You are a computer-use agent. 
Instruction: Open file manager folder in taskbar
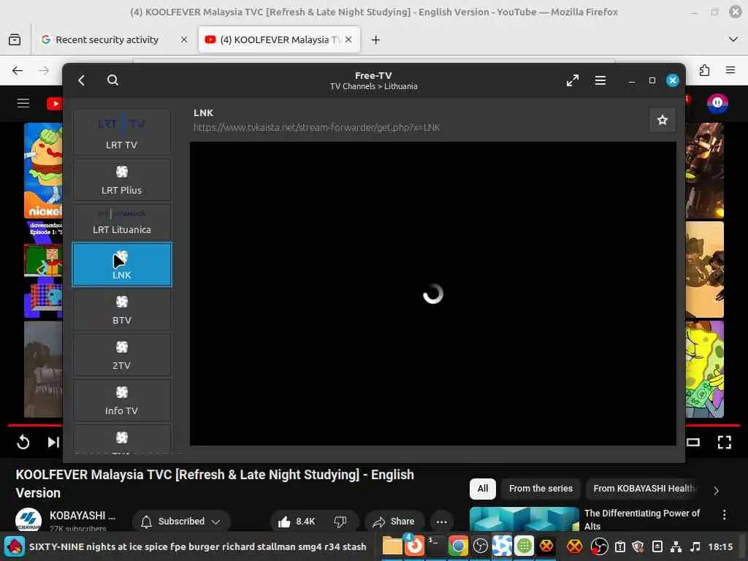392,546
